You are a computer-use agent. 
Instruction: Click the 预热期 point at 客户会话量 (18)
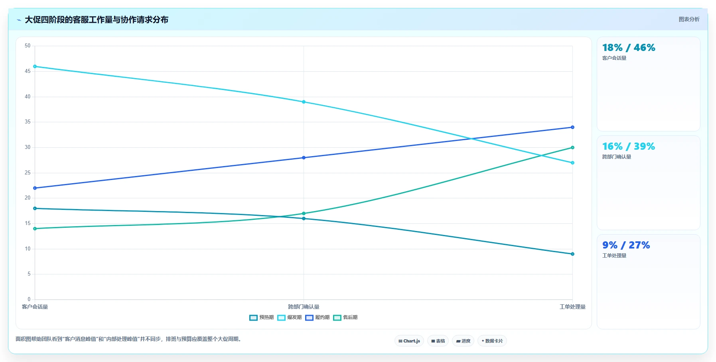(35, 208)
